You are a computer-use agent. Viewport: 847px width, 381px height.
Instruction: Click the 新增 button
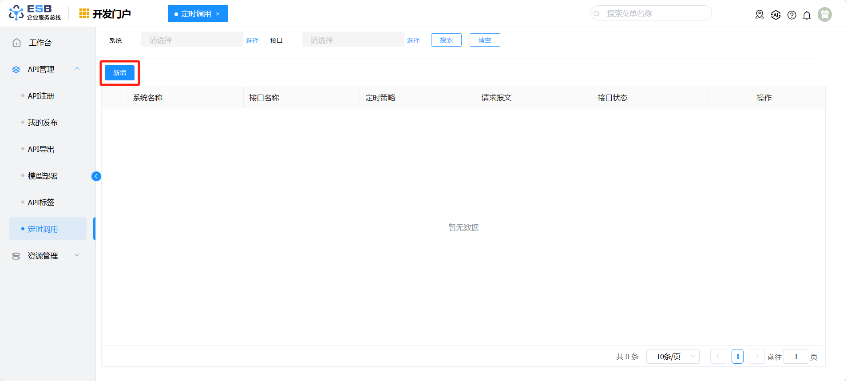tap(119, 73)
